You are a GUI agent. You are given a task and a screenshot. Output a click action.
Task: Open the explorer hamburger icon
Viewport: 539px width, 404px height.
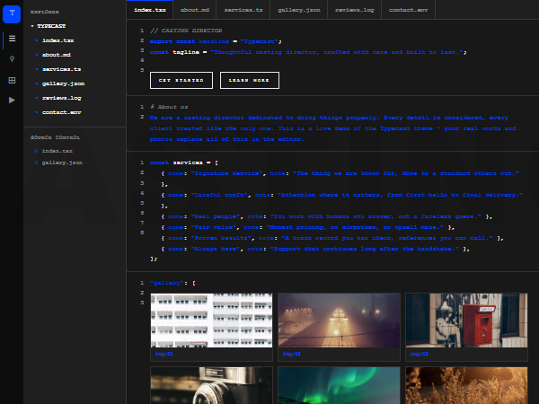click(12, 39)
